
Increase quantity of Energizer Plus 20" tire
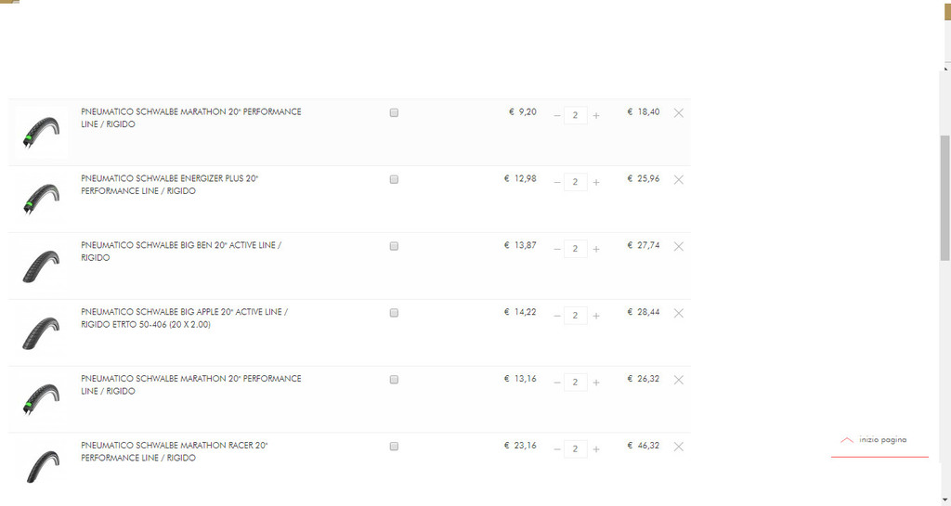(596, 182)
